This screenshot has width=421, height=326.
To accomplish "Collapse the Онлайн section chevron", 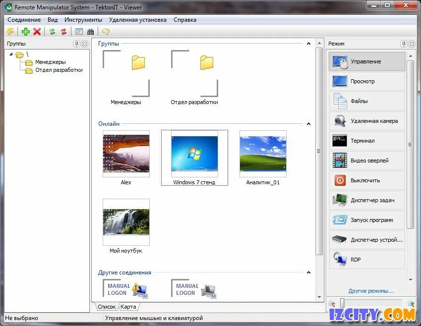I will 309,124.
